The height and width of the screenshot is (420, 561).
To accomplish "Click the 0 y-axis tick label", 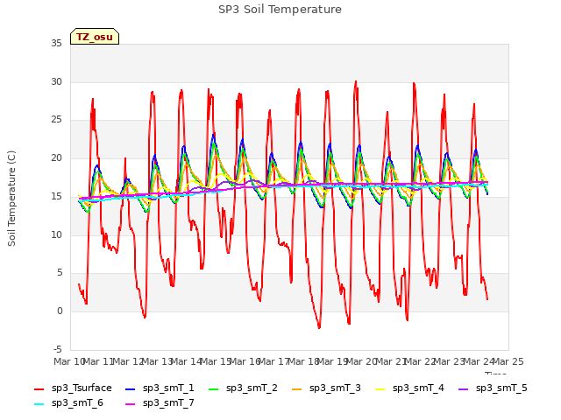I will click(60, 311).
